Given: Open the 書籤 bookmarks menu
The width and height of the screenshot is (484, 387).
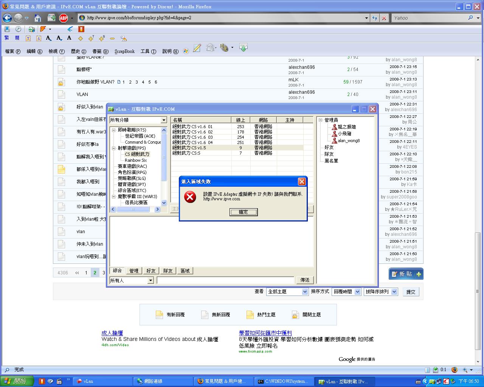Looking at the screenshot, I should click(100, 51).
